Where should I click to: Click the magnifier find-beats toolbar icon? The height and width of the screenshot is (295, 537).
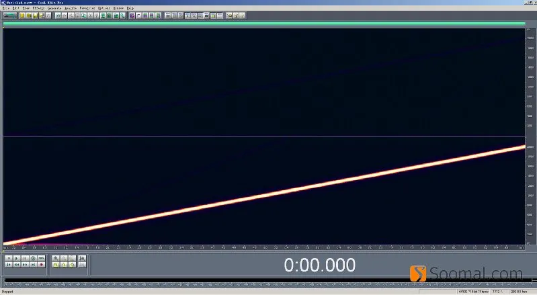[122, 15]
